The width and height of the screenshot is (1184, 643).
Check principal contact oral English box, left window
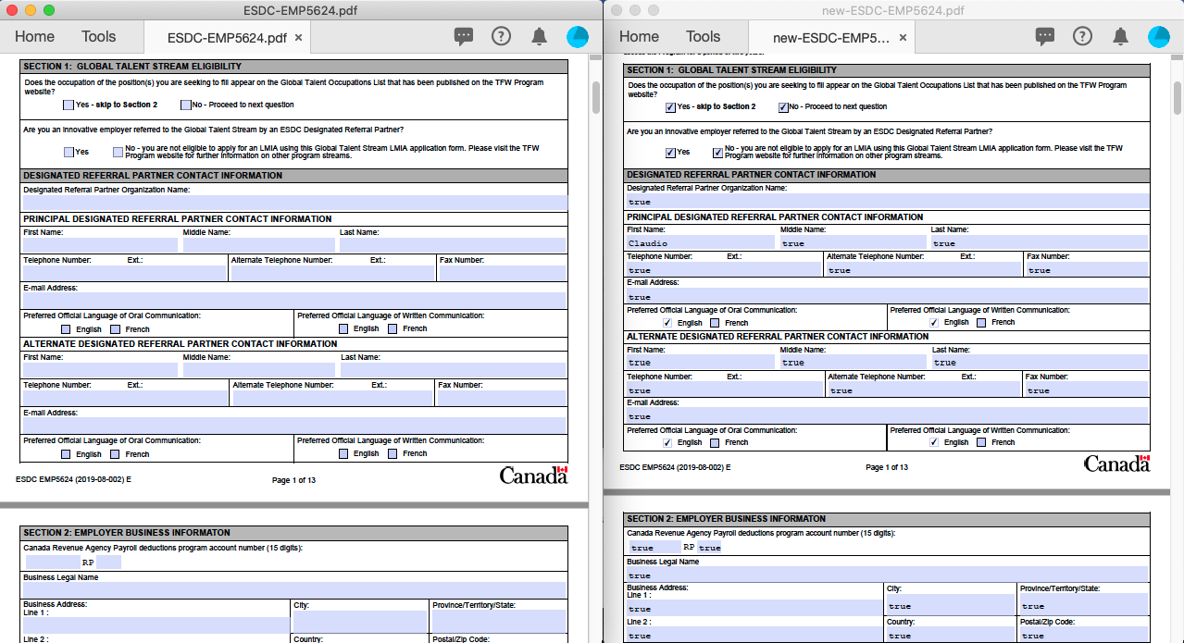(x=66, y=328)
